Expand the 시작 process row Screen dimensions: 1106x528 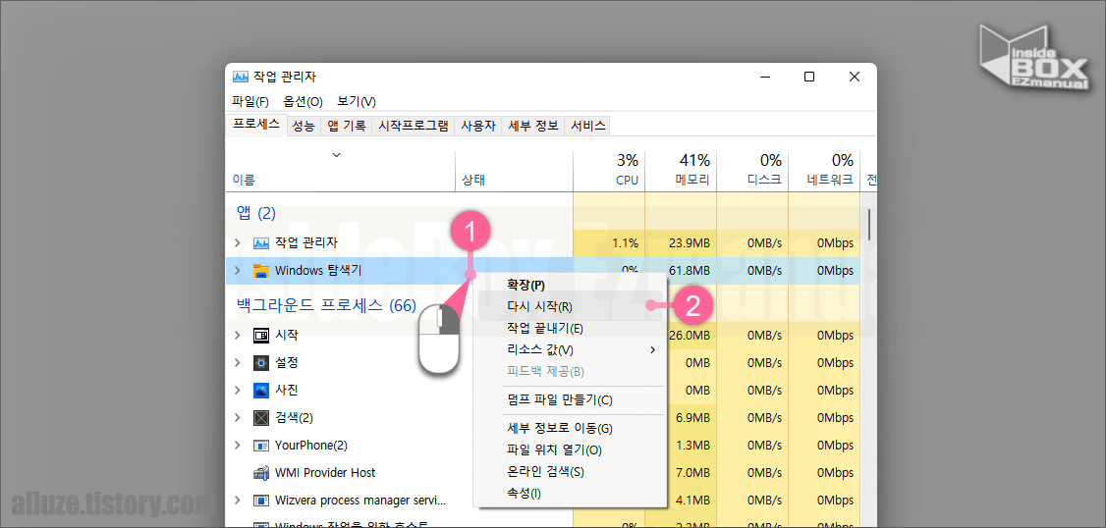[238, 335]
